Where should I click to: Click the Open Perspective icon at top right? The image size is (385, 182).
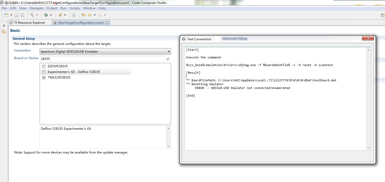click(x=383, y=15)
